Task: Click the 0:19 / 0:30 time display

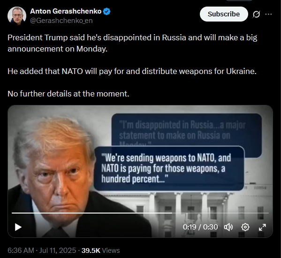Action: 200,227
